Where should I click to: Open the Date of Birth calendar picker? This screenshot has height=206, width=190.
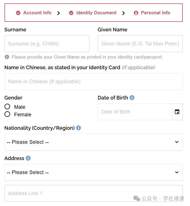[177, 112]
